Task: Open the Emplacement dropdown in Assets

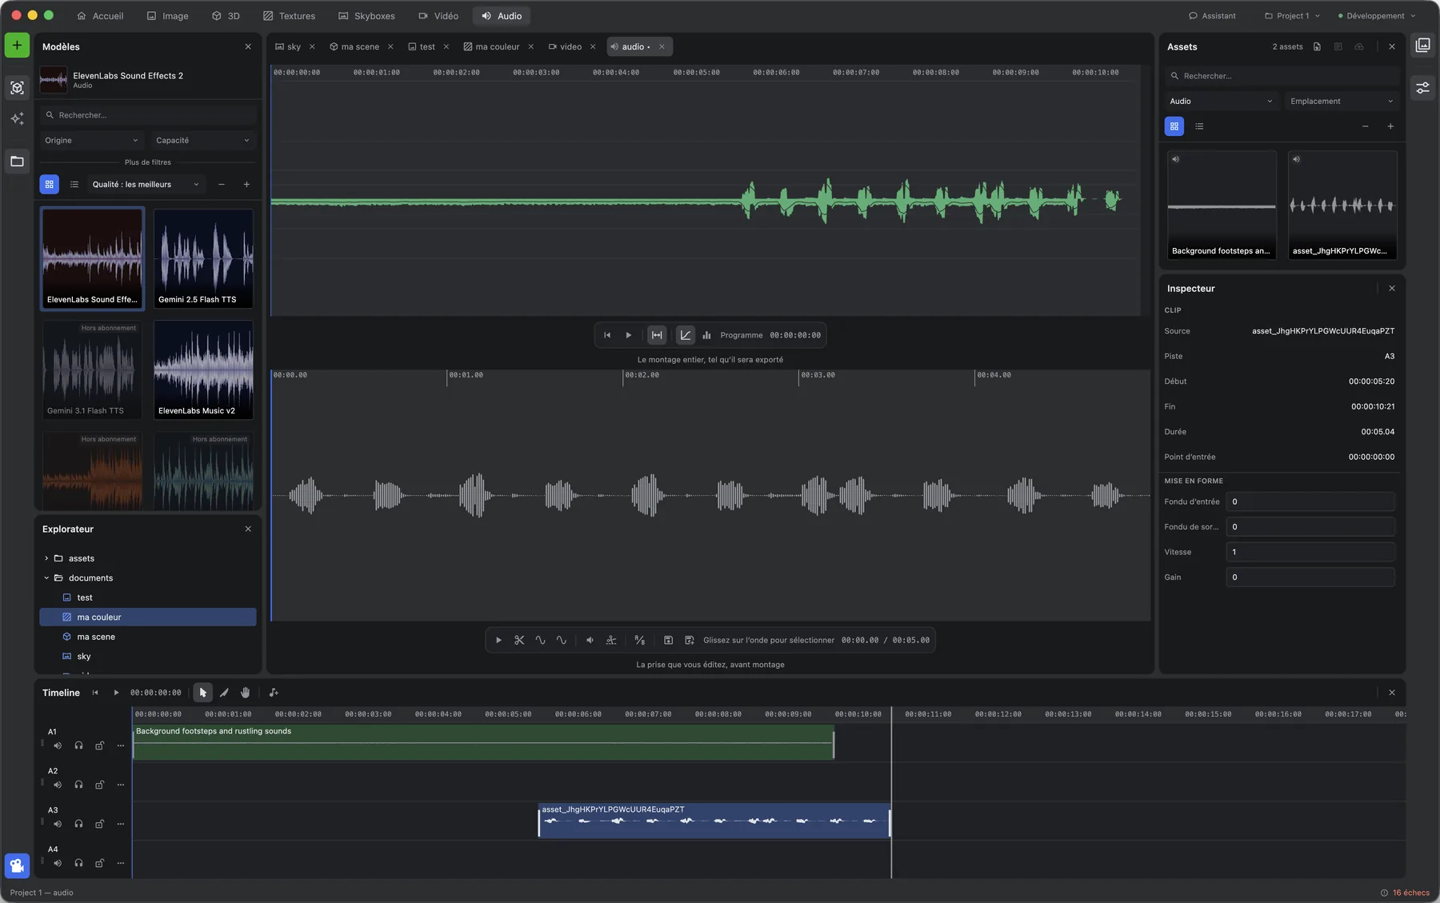Action: click(x=1341, y=102)
